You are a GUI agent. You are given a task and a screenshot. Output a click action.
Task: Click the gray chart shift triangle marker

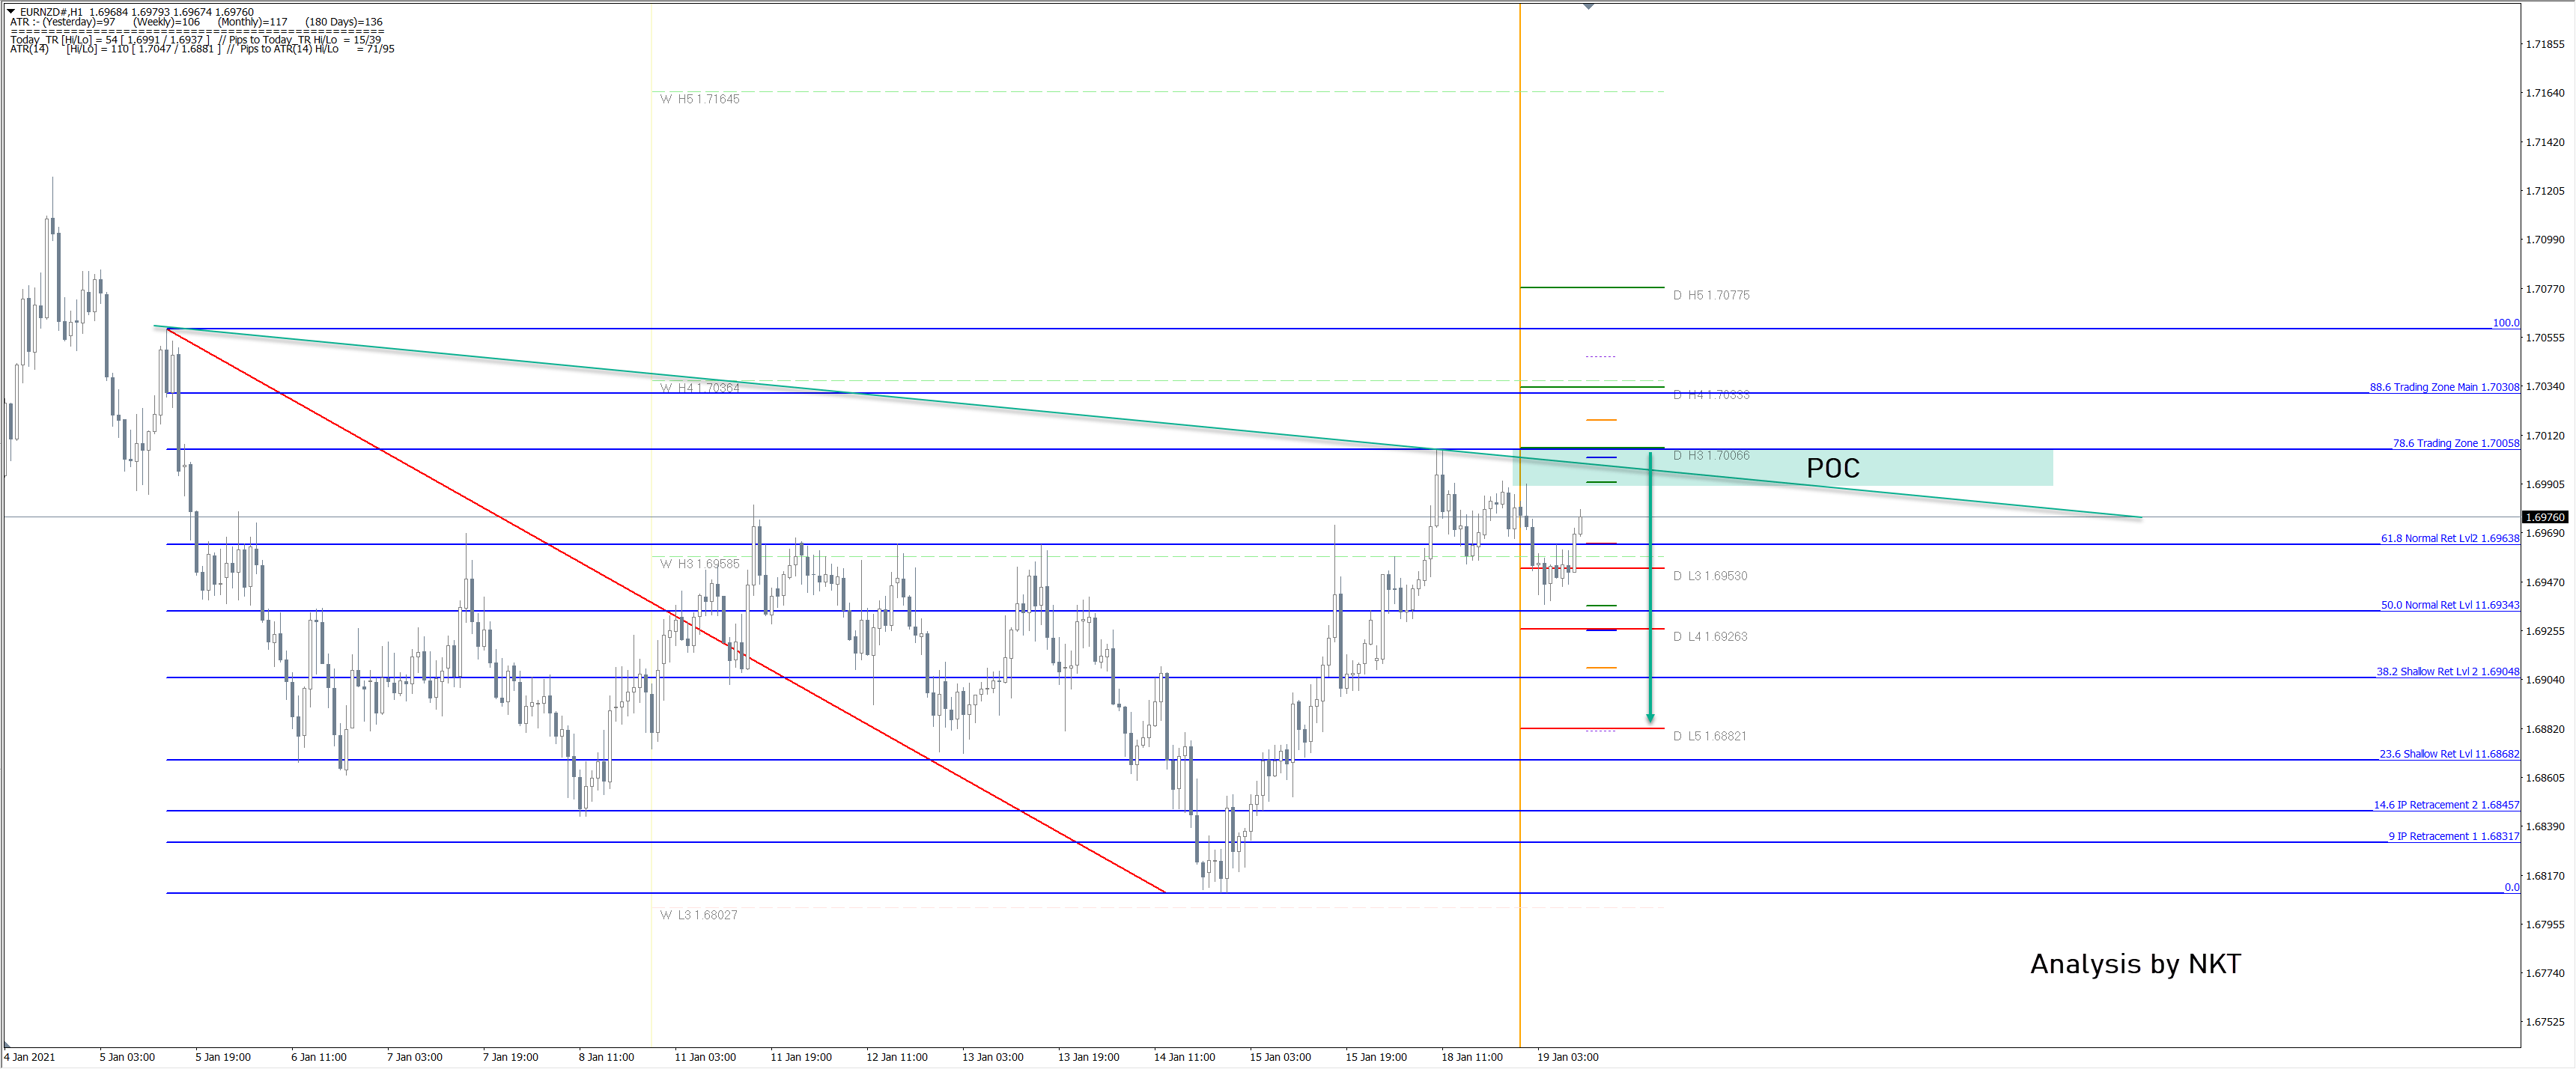pos(1588,7)
